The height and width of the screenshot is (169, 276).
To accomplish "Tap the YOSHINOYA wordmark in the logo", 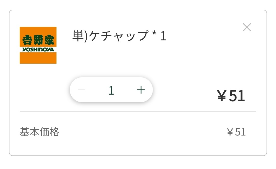I will [38, 50].
